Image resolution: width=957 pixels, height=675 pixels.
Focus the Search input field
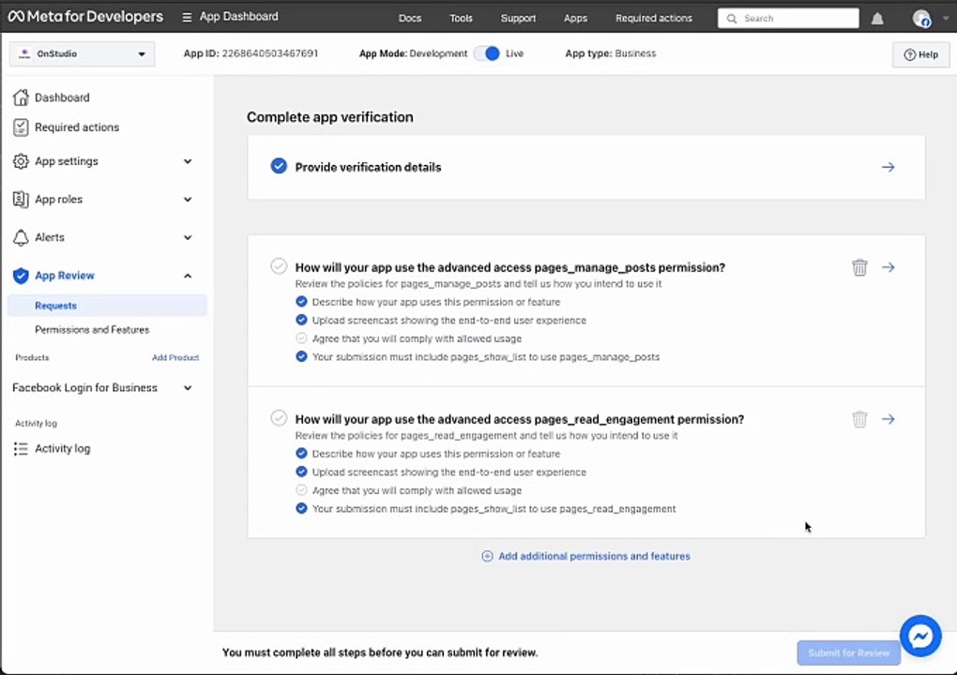(x=788, y=19)
